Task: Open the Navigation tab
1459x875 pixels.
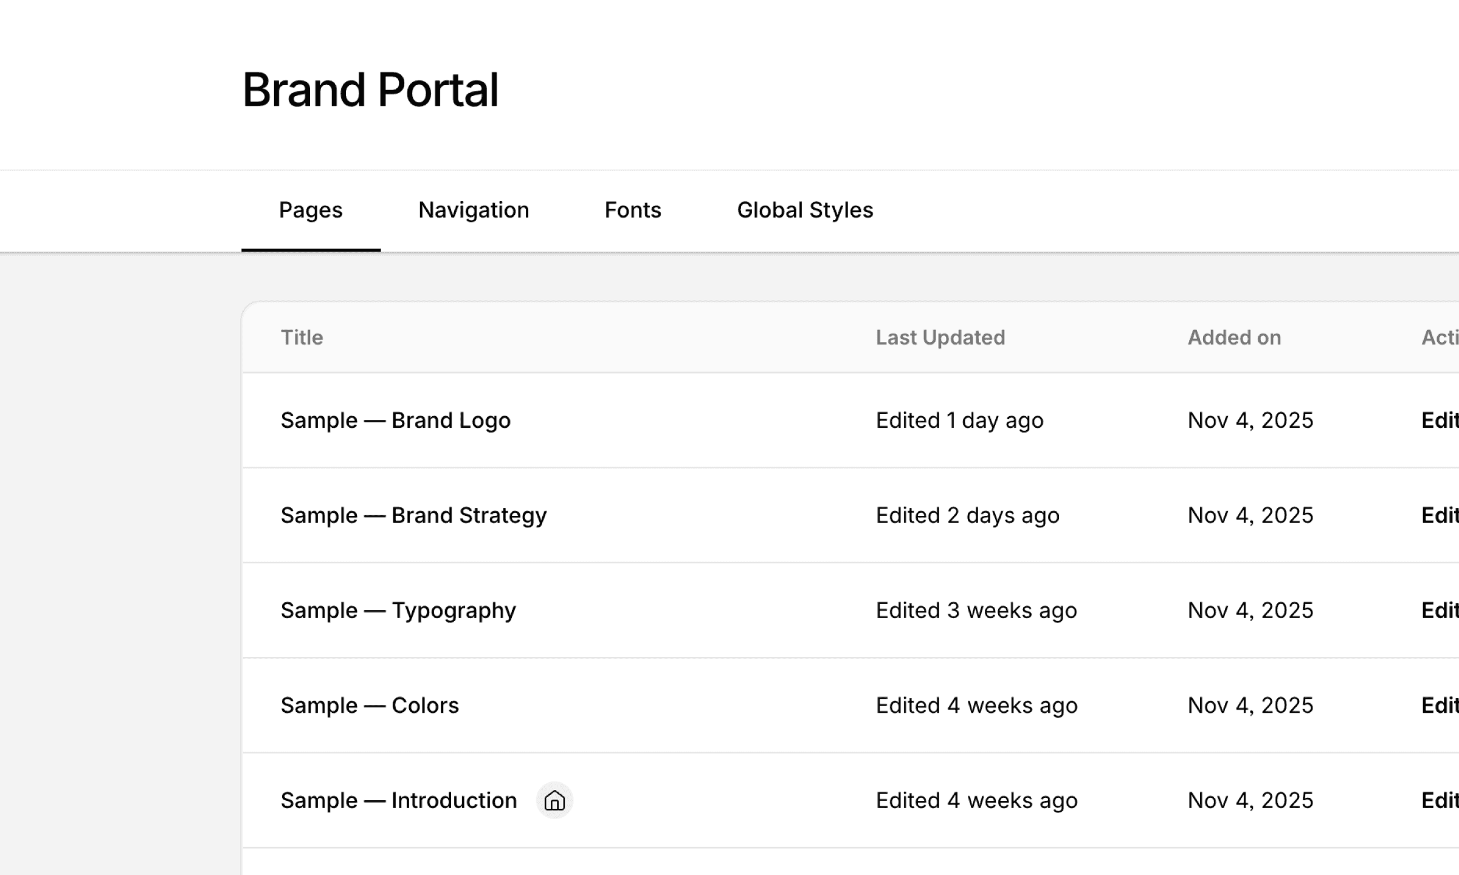Action: pyautogui.click(x=474, y=210)
